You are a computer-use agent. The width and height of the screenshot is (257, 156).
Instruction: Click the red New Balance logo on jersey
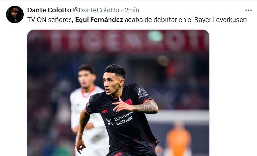104,112
